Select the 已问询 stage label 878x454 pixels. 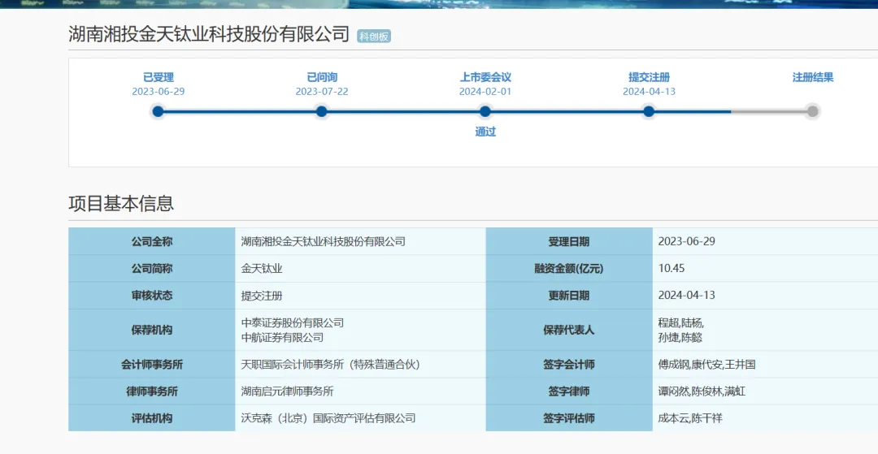[322, 77]
